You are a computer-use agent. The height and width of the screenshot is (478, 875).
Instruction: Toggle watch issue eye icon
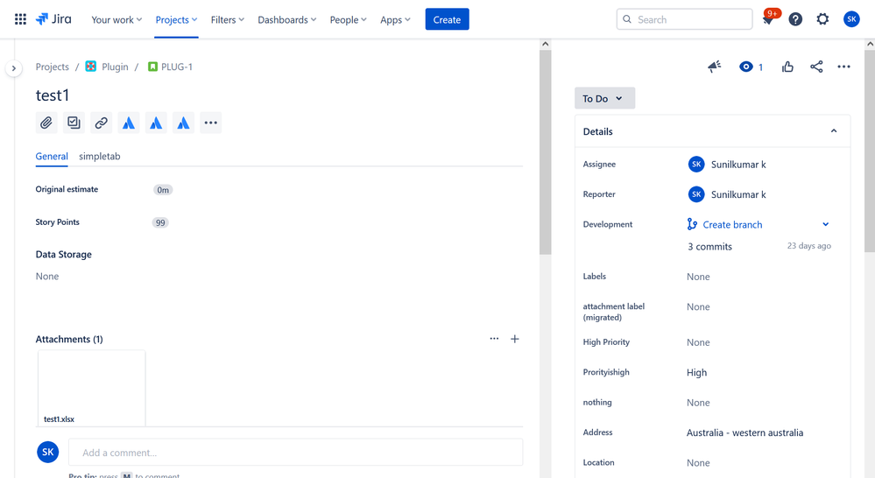tap(745, 67)
